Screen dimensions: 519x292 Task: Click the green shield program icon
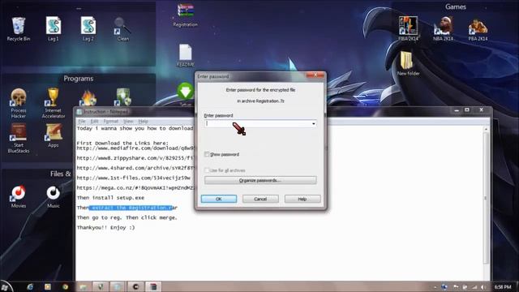coord(123,97)
